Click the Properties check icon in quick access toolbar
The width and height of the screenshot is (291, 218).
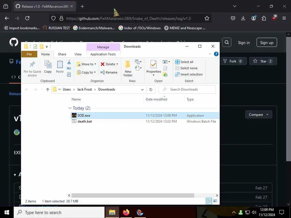click(35, 47)
